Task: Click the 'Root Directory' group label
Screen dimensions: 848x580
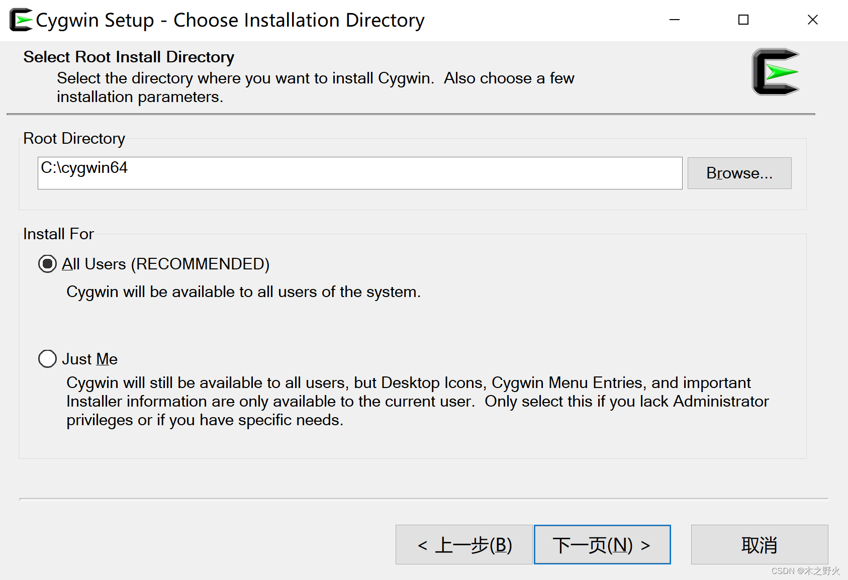Action: pos(74,138)
